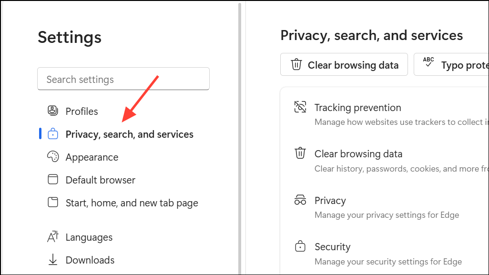Click the Start, home, and new tab page icon
The width and height of the screenshot is (489, 275).
pos(53,202)
